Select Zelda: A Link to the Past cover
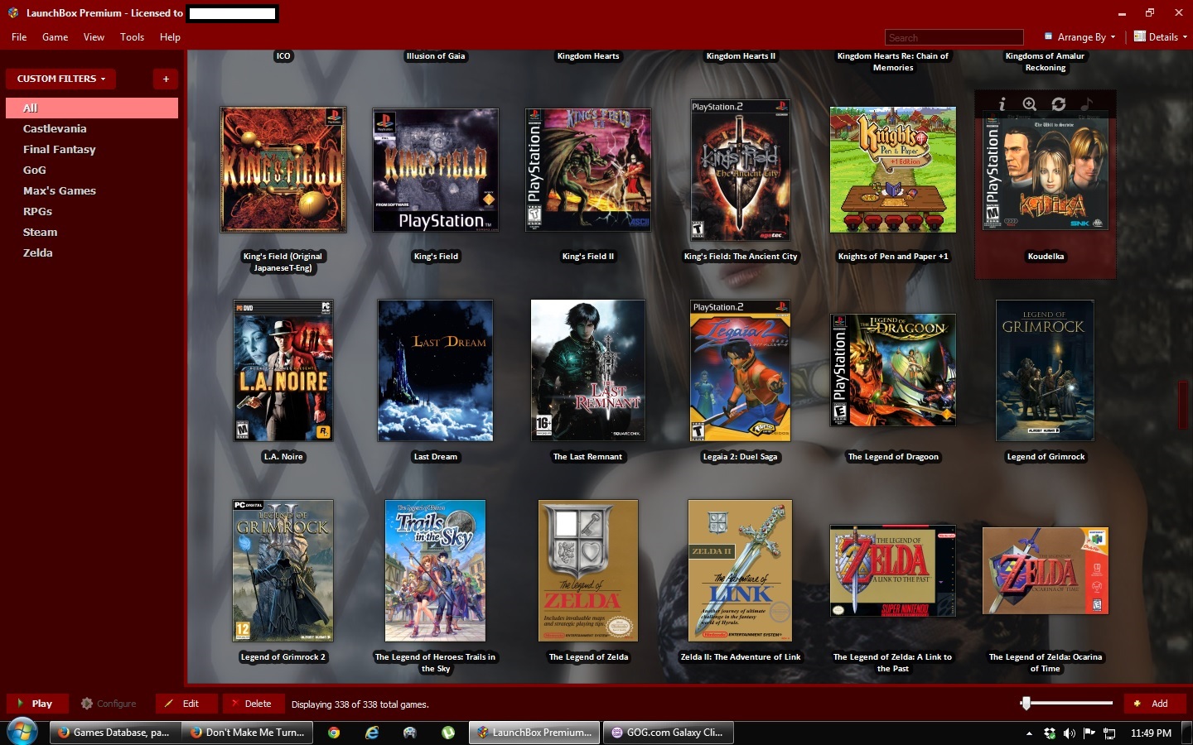Viewport: 1193px width, 745px height. [893, 571]
